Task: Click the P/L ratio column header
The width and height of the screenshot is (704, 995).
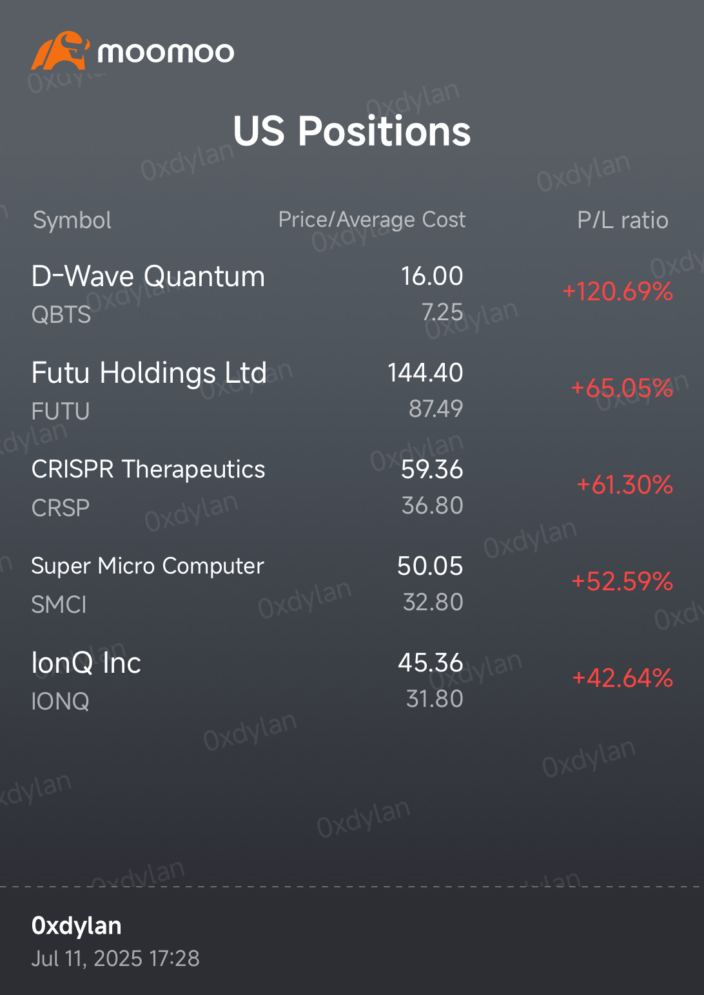Action: click(x=623, y=220)
